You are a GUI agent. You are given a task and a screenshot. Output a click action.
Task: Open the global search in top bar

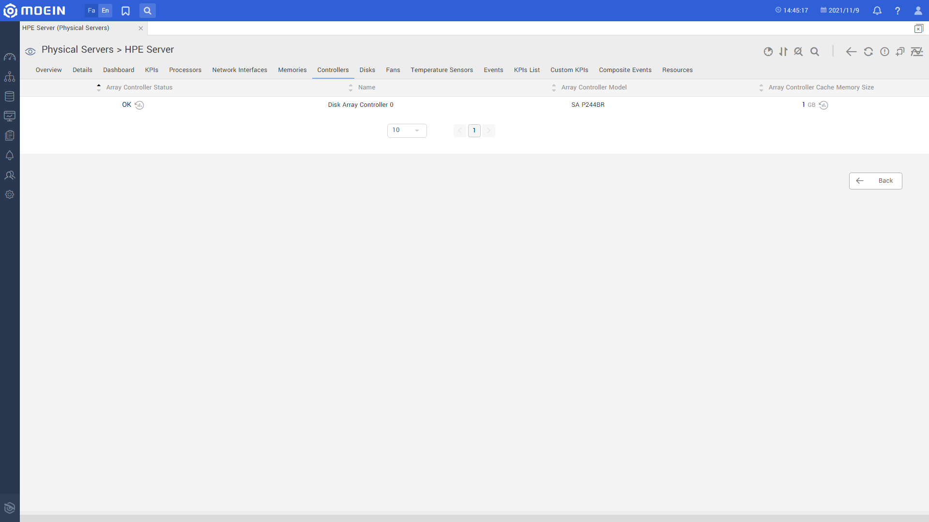click(148, 11)
